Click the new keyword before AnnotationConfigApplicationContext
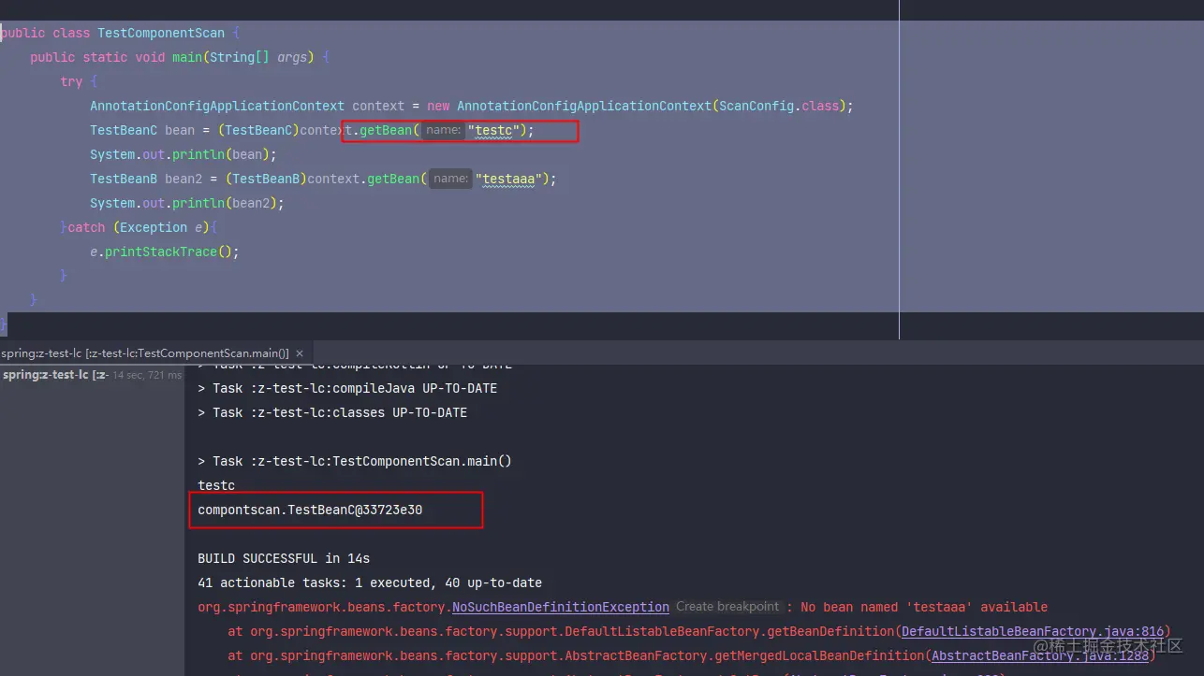Screen dimensions: 1204x676 tap(438, 106)
